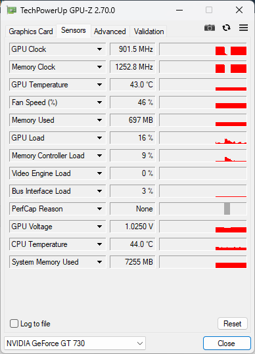This screenshot has width=255, height=354.
Task: Take a screenshot with the camera icon
Action: [210, 28]
